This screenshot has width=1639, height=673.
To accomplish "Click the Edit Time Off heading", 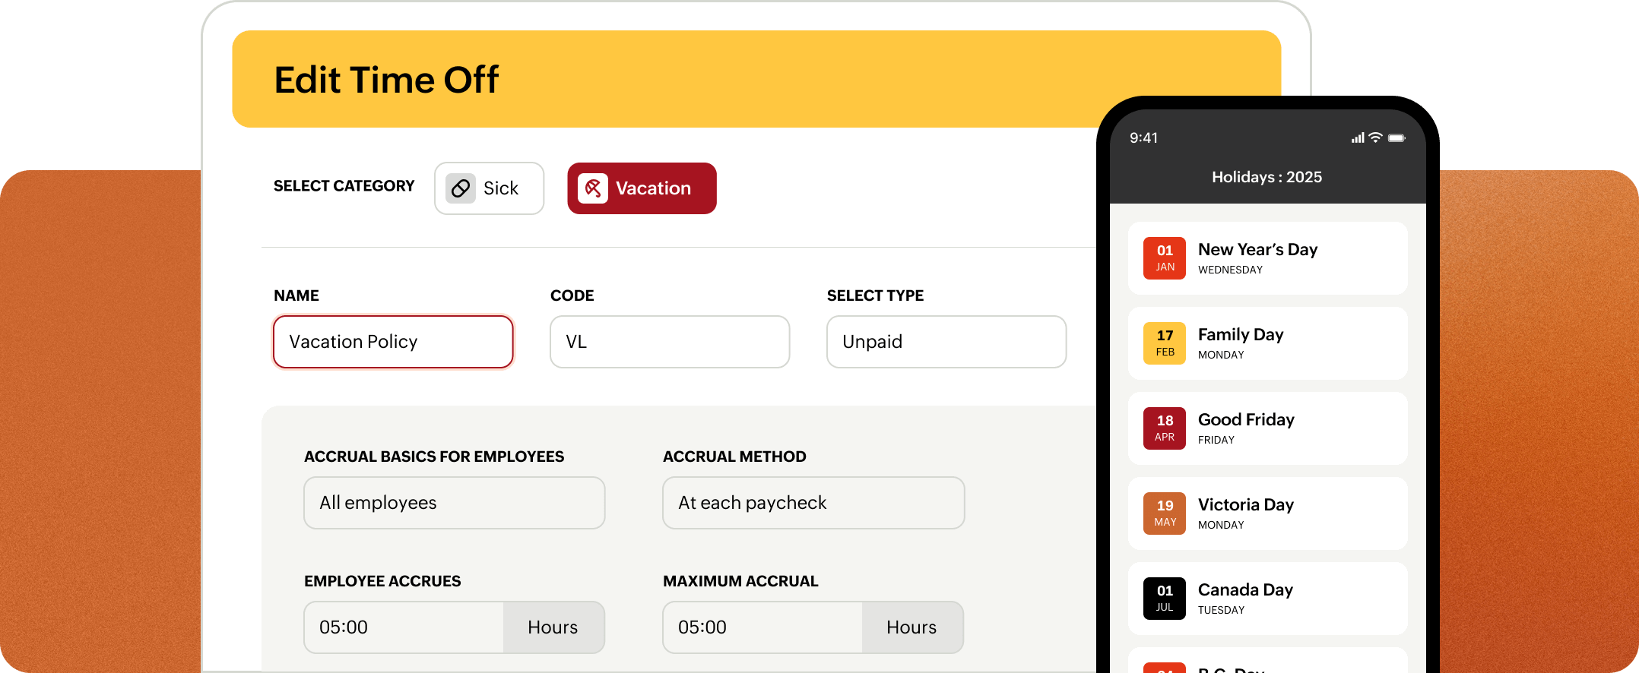I will [386, 80].
